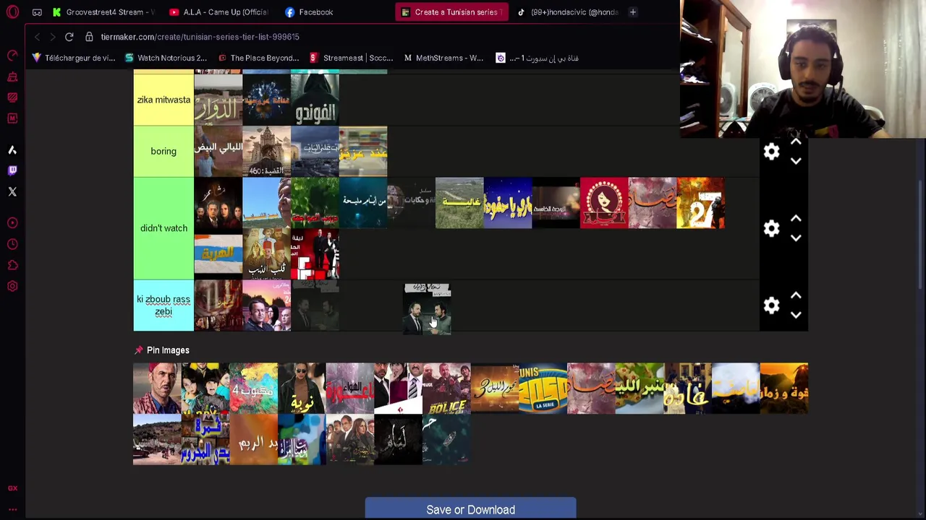The width and height of the screenshot is (926, 520).
Task: Reload the tiermaker page
Action: click(69, 37)
